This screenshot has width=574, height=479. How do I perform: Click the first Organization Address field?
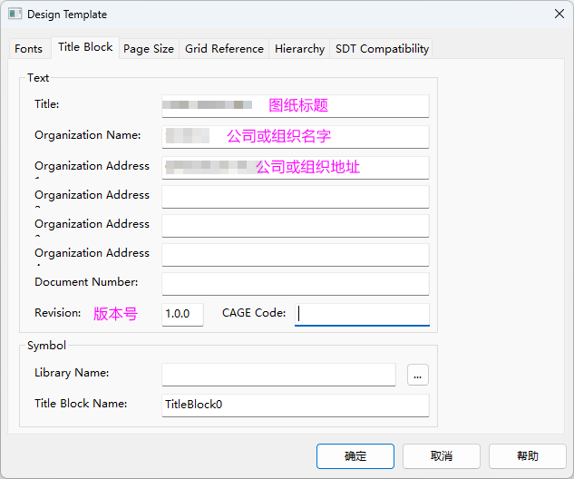(296, 167)
